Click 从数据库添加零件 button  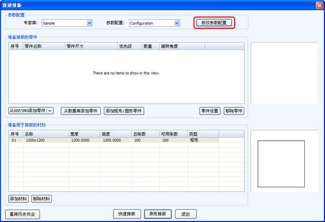point(81,111)
